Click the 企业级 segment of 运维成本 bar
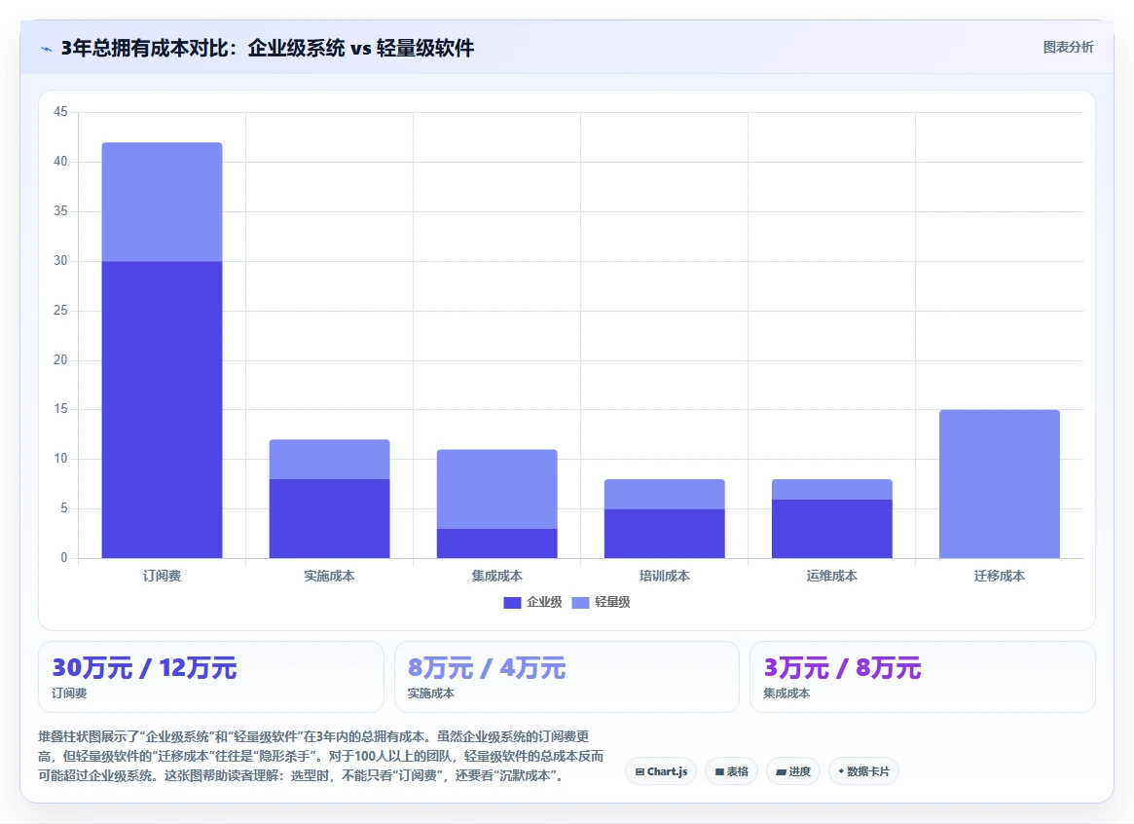 tap(831, 528)
